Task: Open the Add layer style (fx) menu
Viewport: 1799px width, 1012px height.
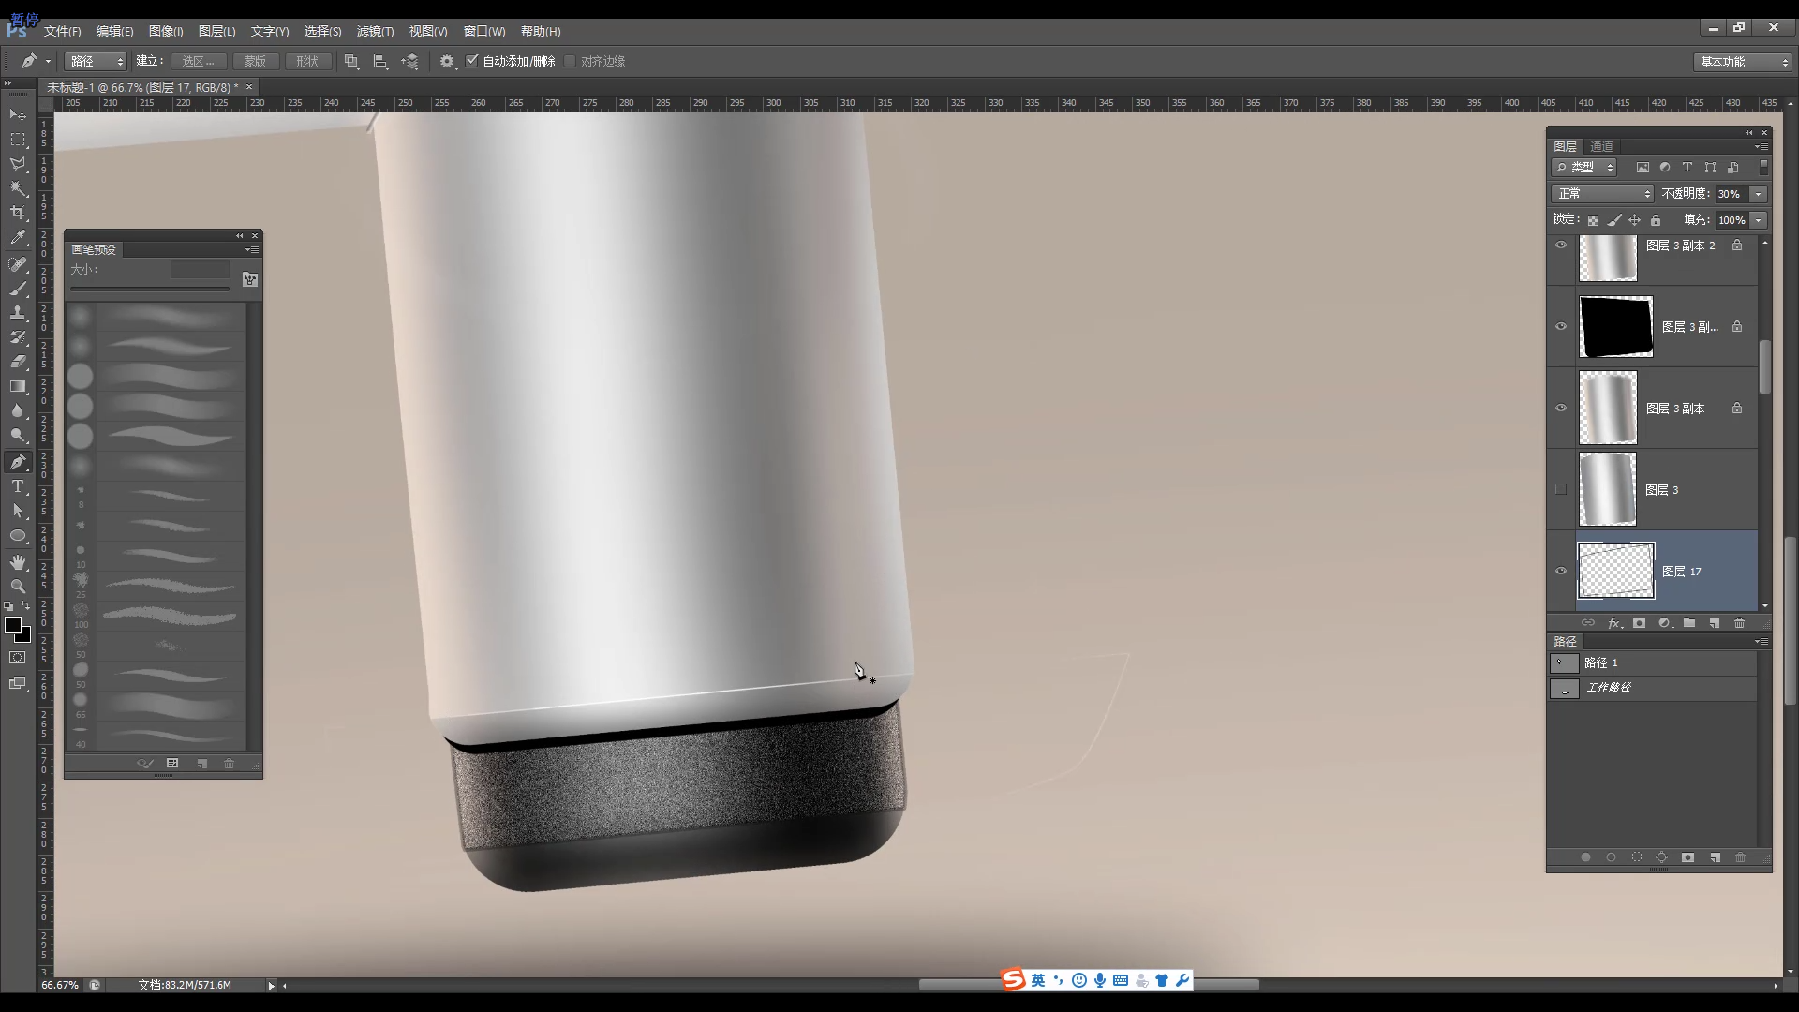Action: click(x=1614, y=622)
